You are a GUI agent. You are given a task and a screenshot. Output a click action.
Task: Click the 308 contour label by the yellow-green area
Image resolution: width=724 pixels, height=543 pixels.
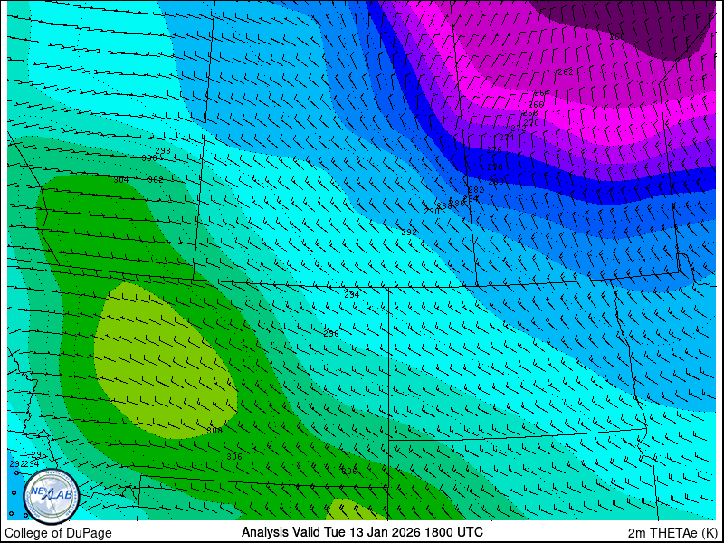click(214, 431)
